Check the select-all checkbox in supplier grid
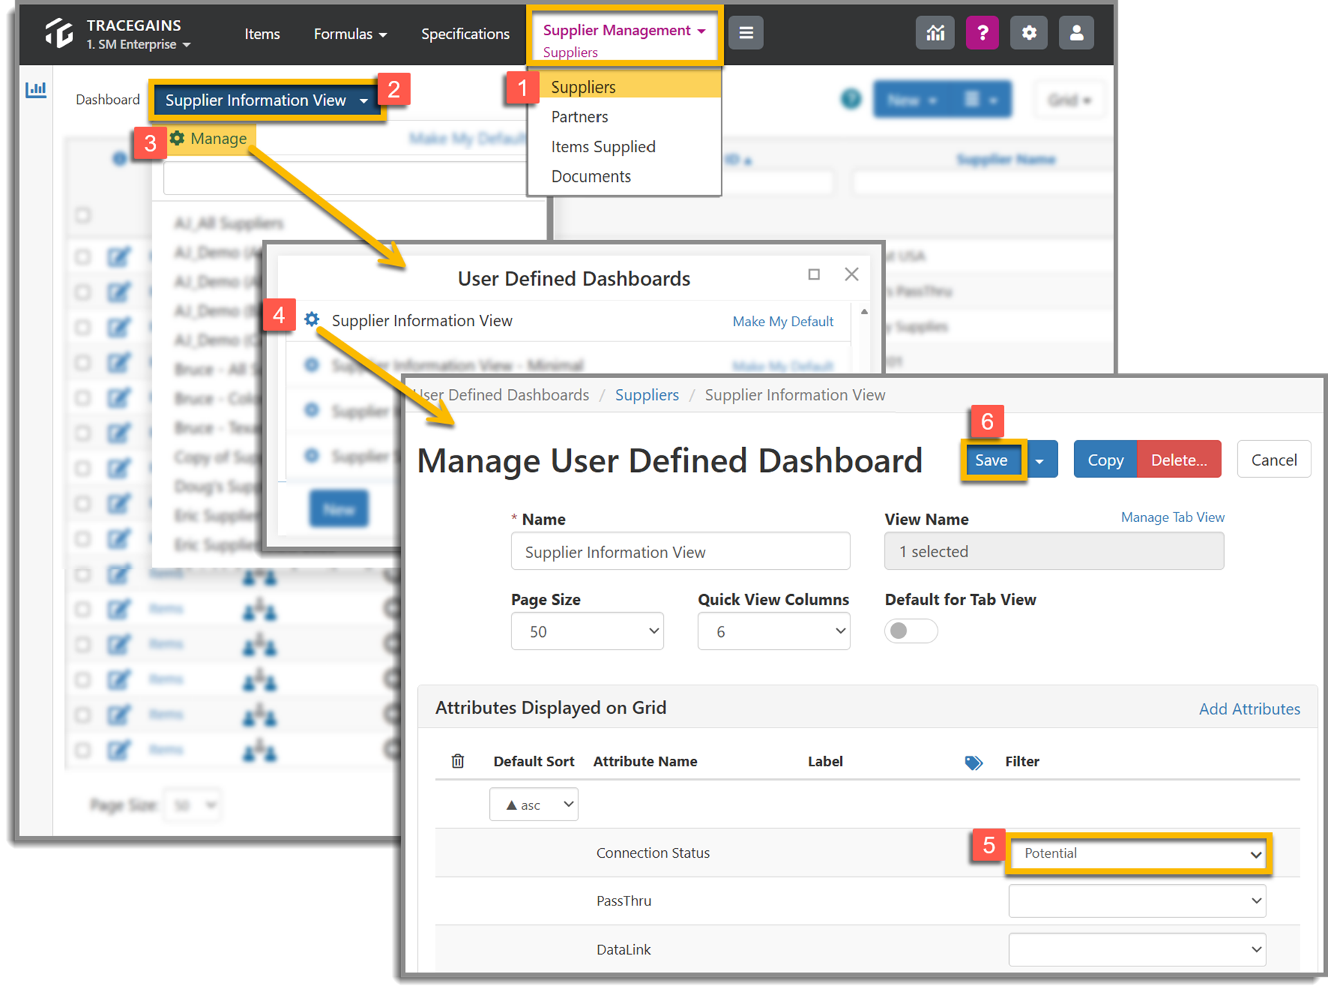Screen dimensions: 1328x992 point(83,215)
